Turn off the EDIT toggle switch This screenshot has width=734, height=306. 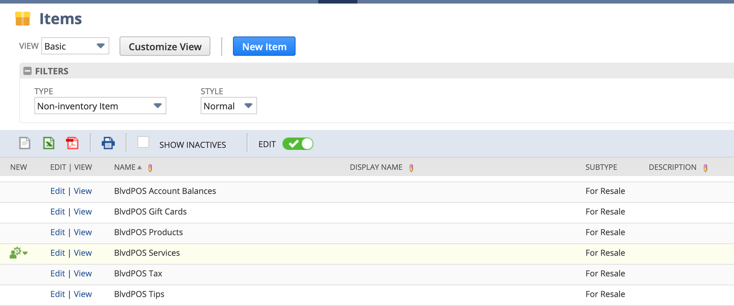coord(298,144)
